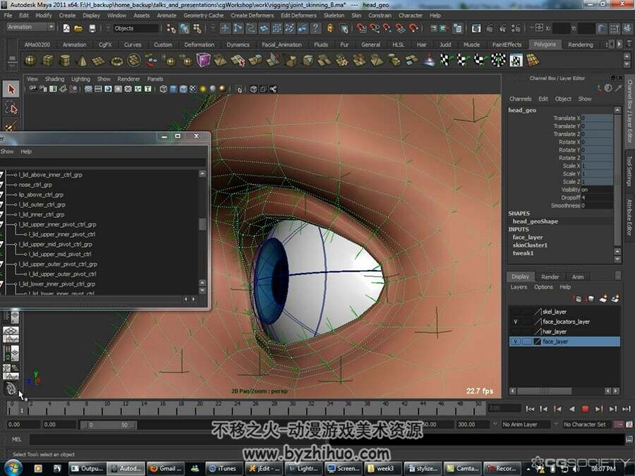The height and width of the screenshot is (476, 635).
Task: Create a polygon plane from shelf
Action: pos(99,61)
